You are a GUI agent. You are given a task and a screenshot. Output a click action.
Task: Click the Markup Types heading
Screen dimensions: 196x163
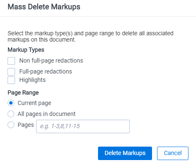(x=26, y=50)
